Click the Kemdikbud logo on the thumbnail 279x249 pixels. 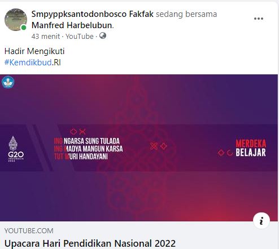tap(8, 82)
